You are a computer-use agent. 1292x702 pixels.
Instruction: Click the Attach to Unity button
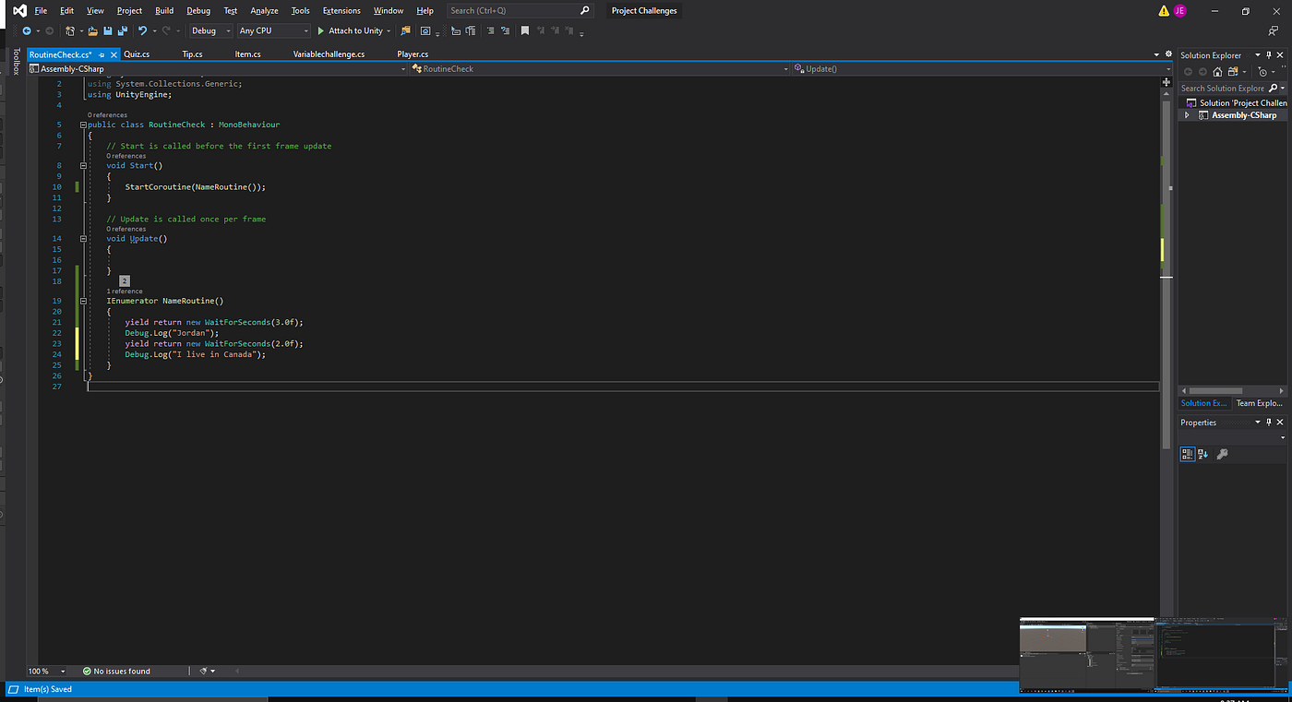354,30
